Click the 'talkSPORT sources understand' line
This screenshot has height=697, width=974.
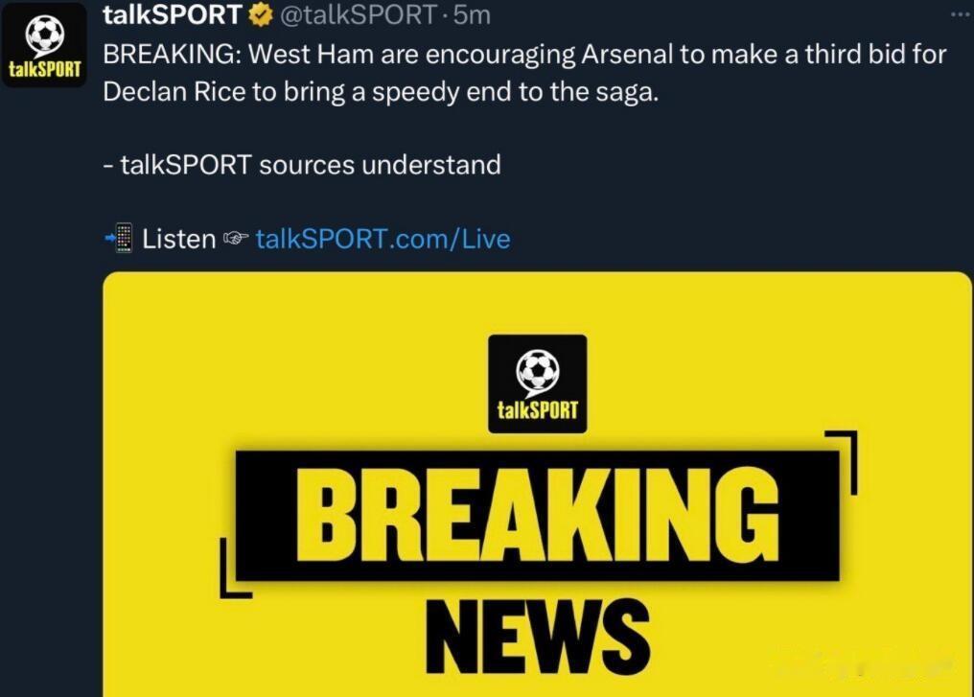point(302,165)
